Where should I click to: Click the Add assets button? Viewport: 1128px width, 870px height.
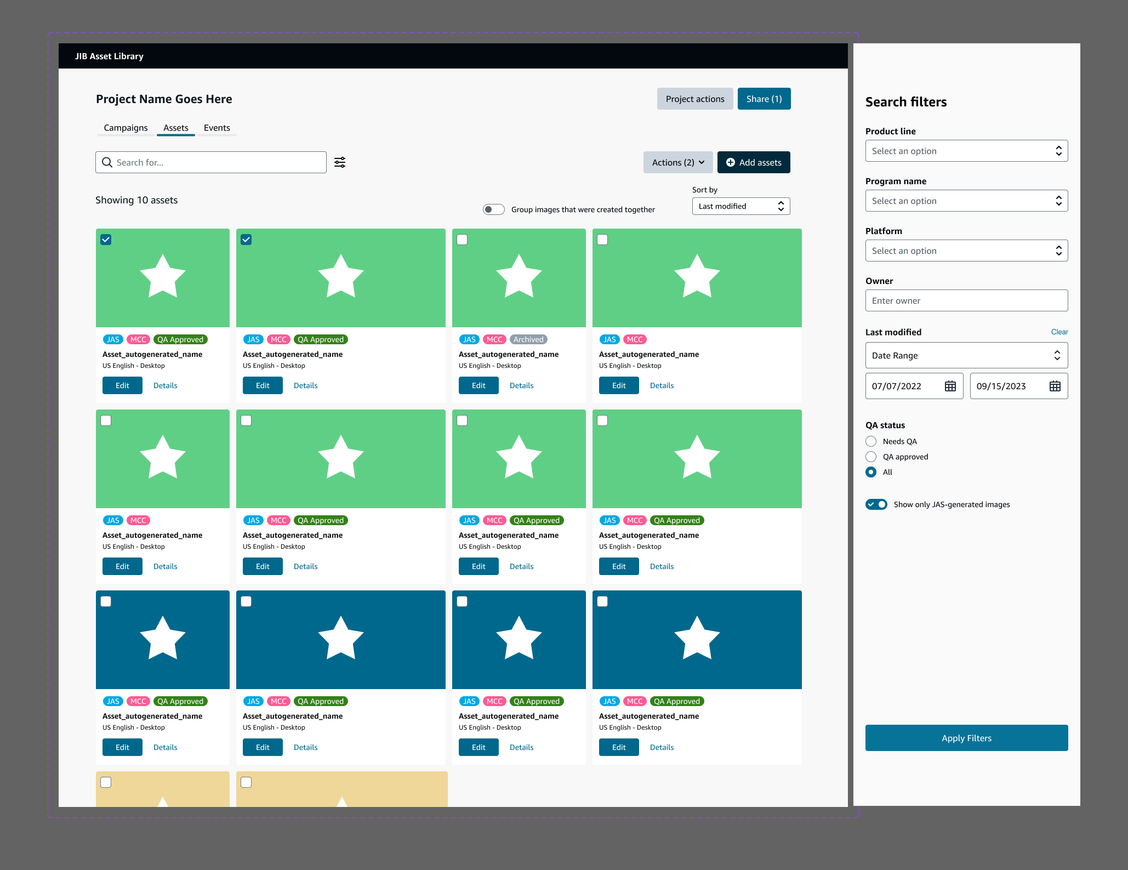point(754,162)
